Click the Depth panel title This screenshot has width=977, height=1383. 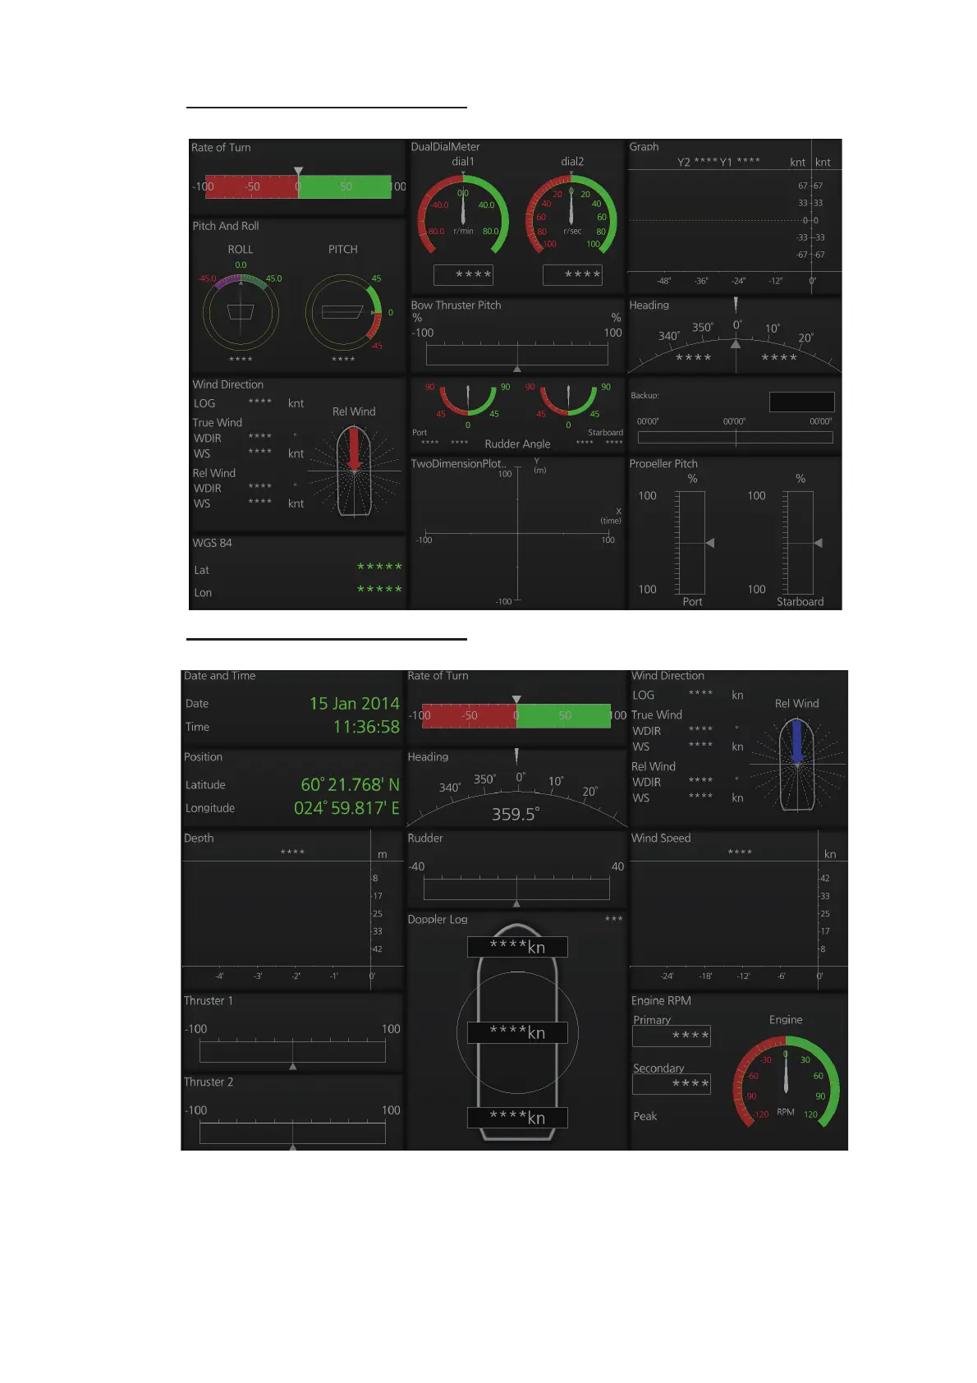199,839
